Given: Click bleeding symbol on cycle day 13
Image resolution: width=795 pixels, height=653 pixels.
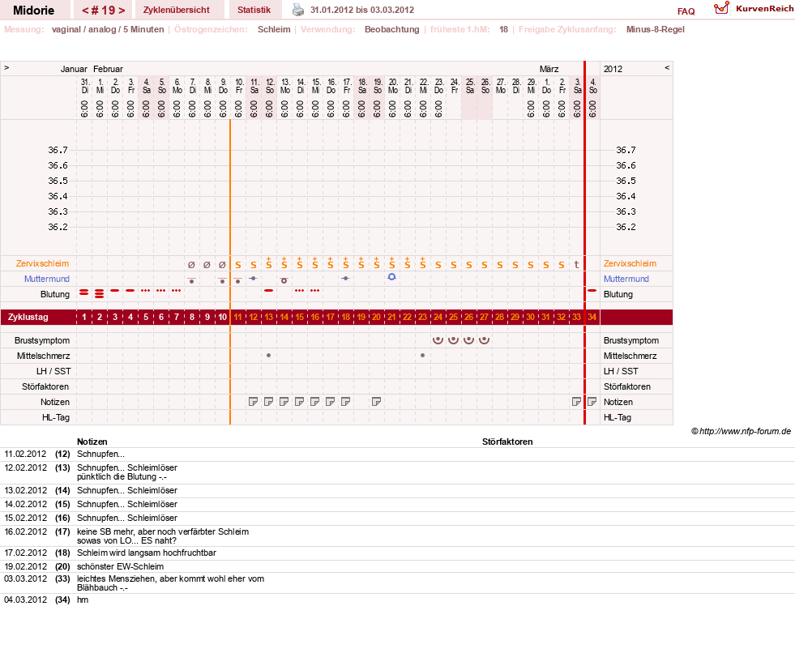Looking at the screenshot, I should pyautogui.click(x=269, y=291).
